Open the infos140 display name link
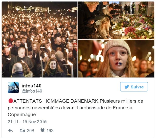156x138 pixels. click(x=31, y=86)
